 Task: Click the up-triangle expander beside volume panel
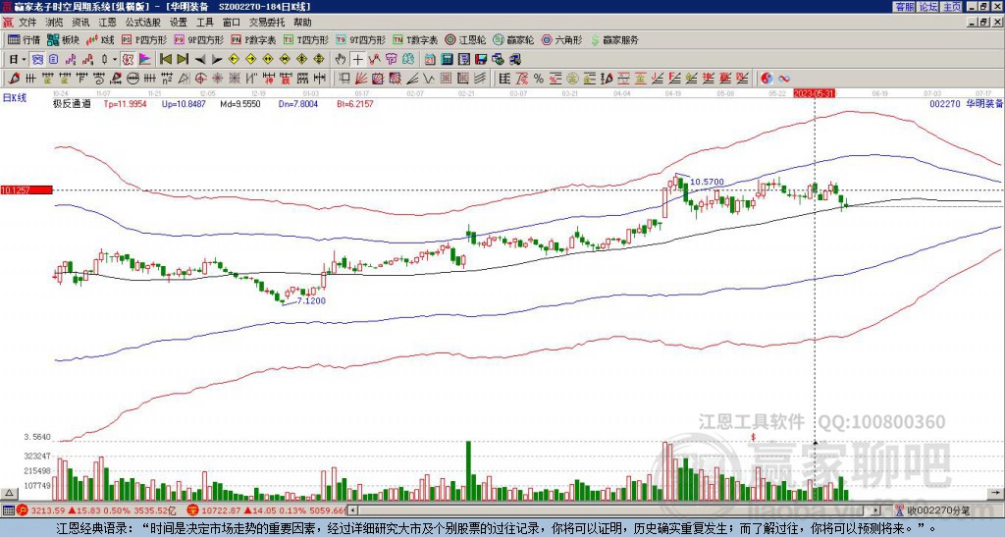click(10, 493)
